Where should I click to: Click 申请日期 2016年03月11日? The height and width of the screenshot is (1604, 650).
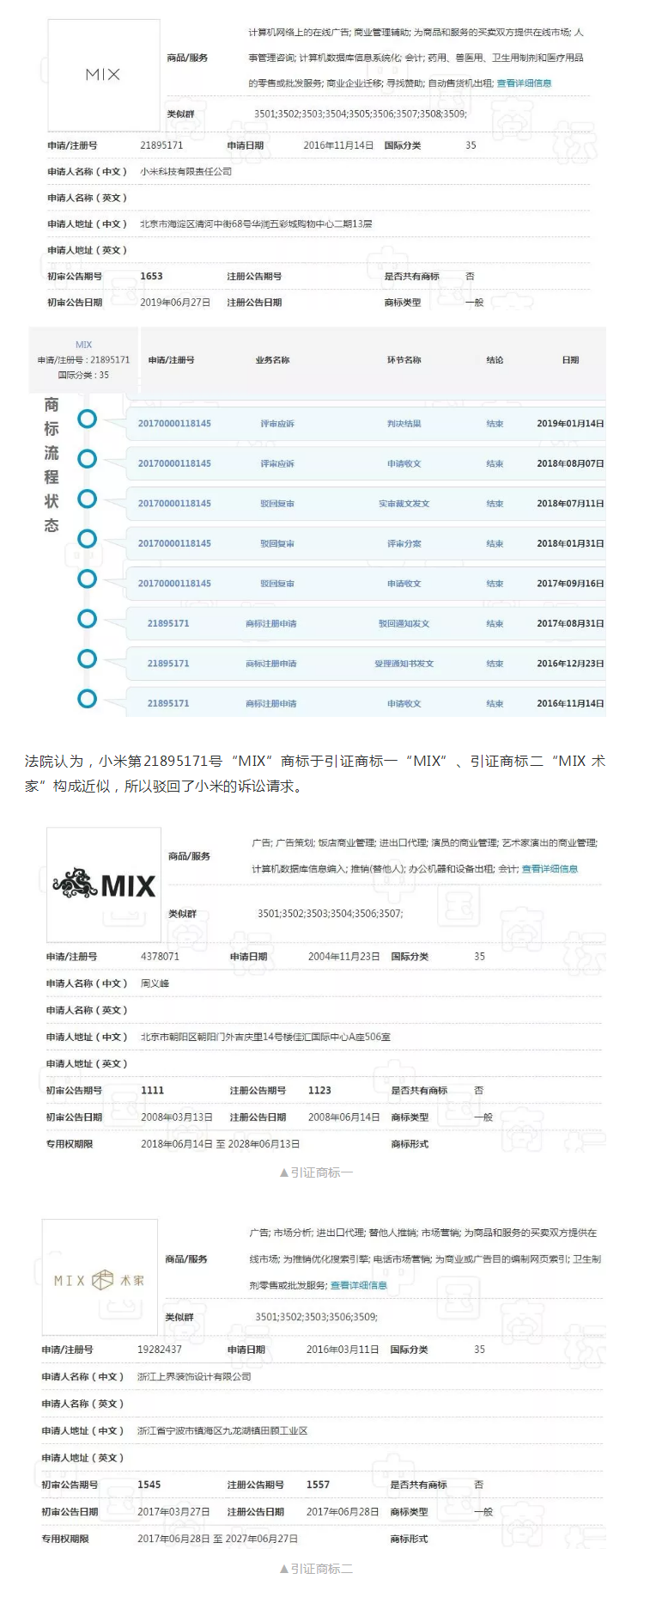tap(343, 1350)
